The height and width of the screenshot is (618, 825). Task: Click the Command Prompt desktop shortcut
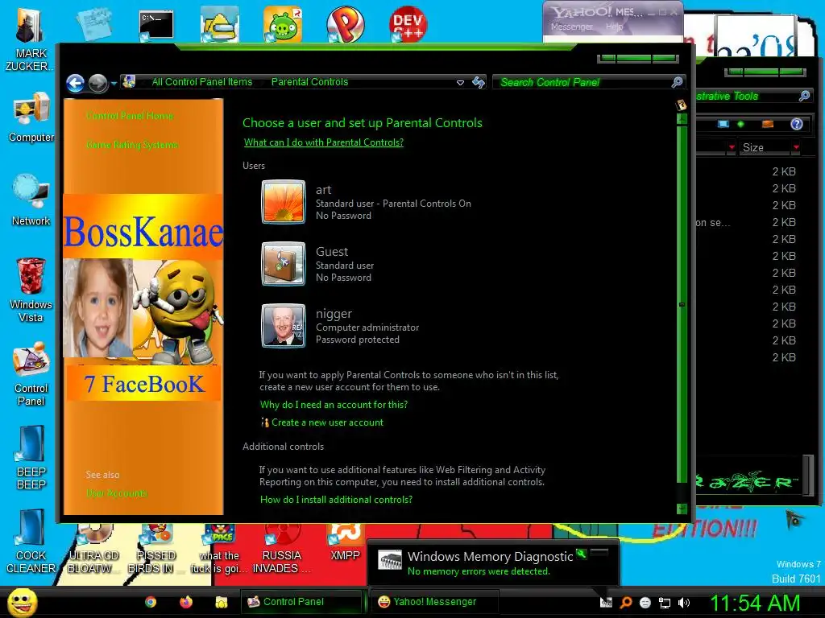pos(155,25)
